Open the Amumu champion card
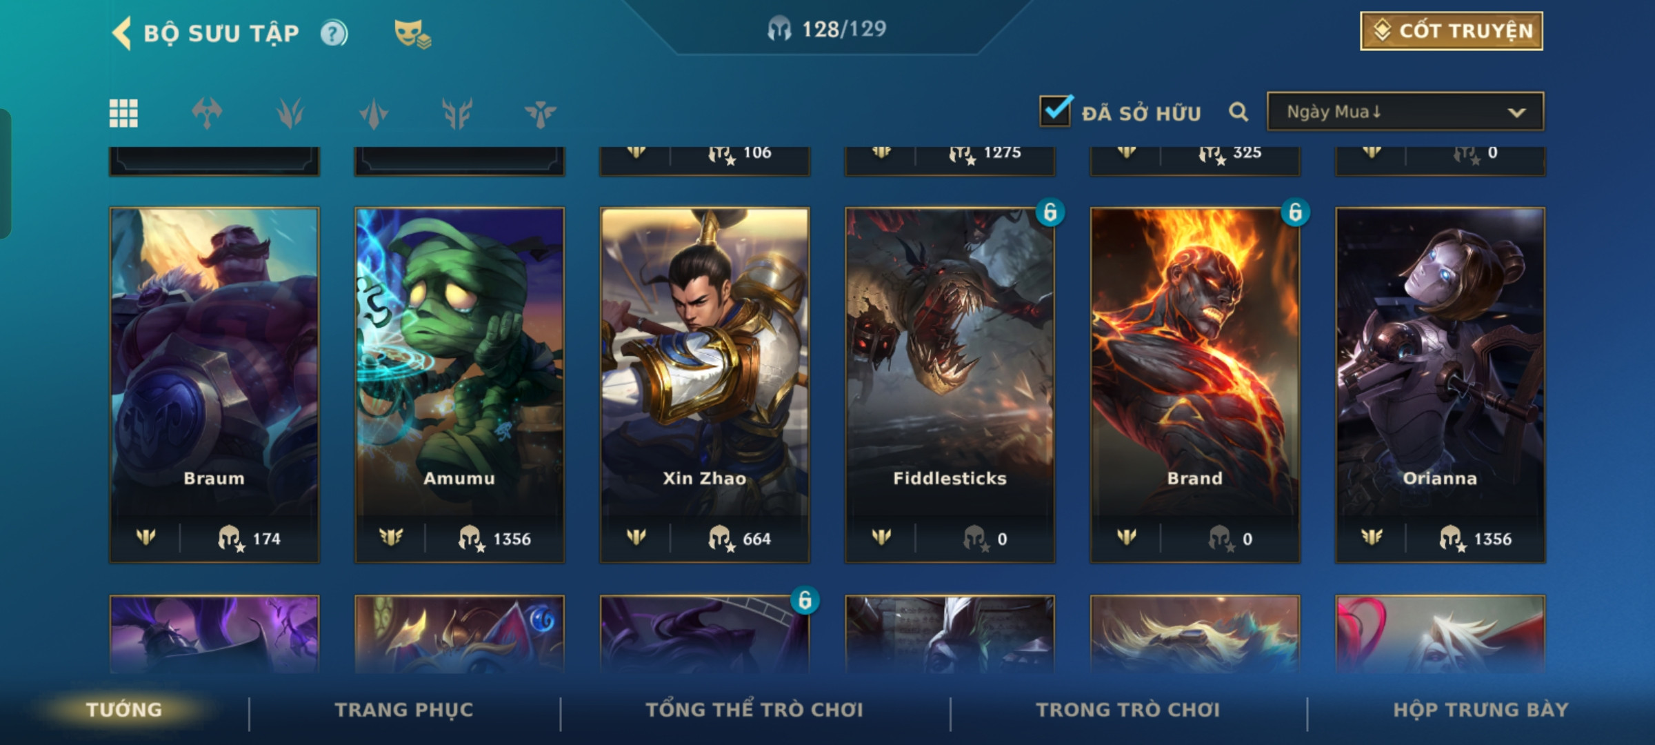The height and width of the screenshot is (745, 1655). [459, 385]
